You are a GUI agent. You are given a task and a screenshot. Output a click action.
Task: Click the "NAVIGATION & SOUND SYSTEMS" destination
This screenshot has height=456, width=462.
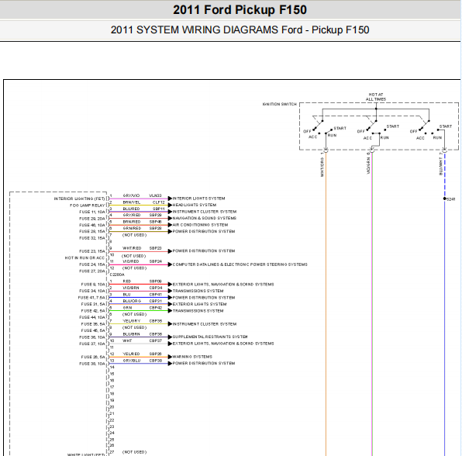(205, 219)
